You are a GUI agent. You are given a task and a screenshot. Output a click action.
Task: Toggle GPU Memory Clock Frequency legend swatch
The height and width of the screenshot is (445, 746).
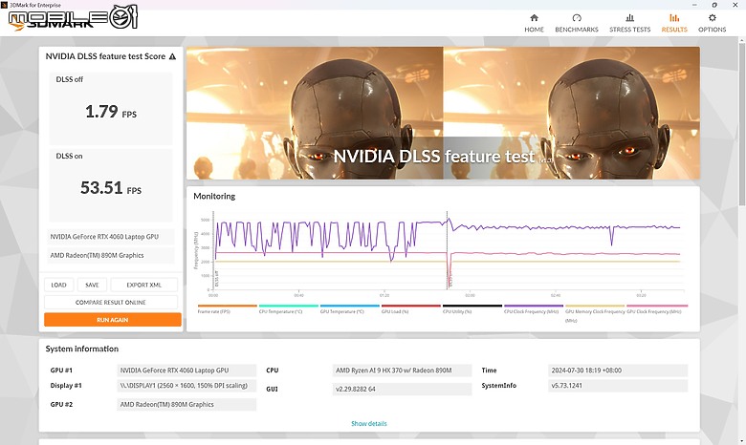(x=595, y=306)
